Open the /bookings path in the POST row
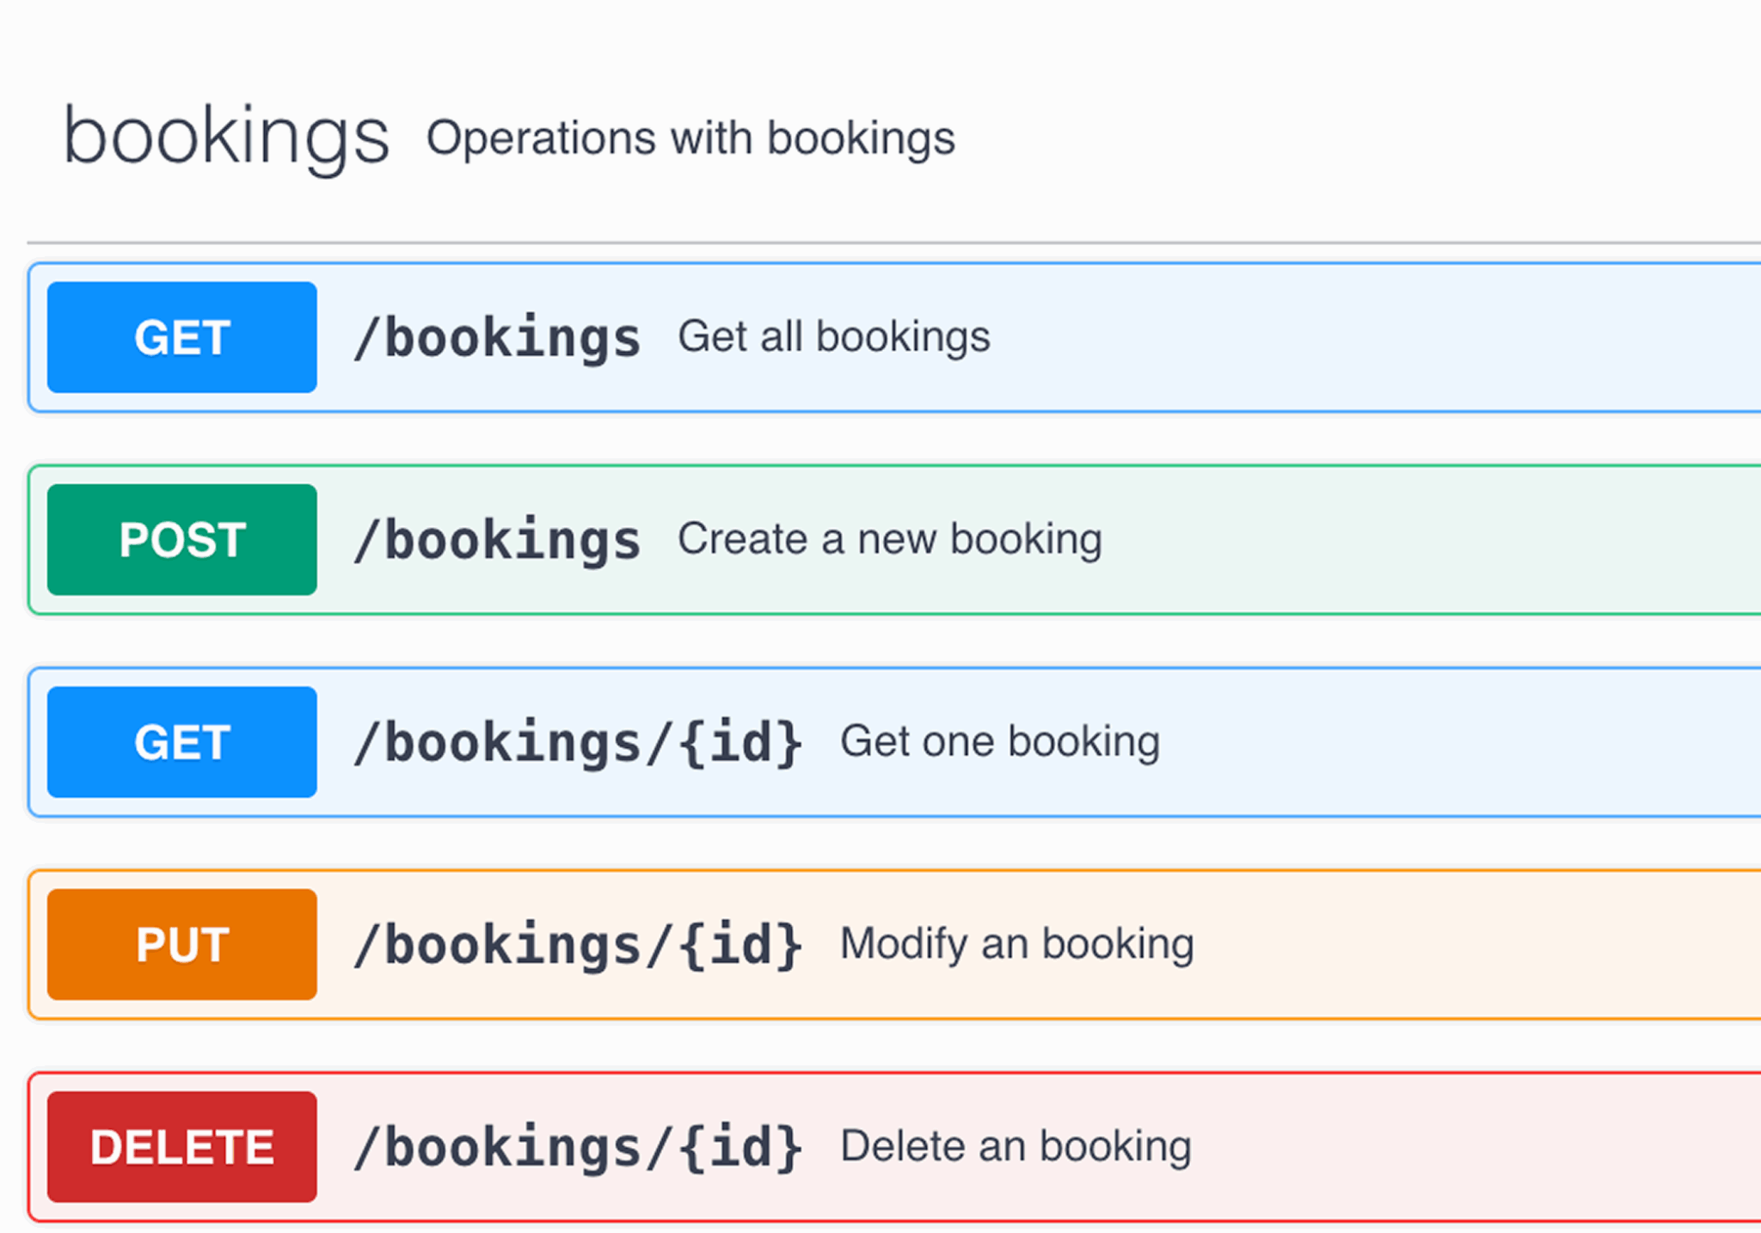Image resolution: width=1761 pixels, height=1233 pixels. [497, 540]
